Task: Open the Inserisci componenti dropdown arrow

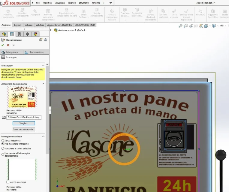Action: [x=22, y=20]
